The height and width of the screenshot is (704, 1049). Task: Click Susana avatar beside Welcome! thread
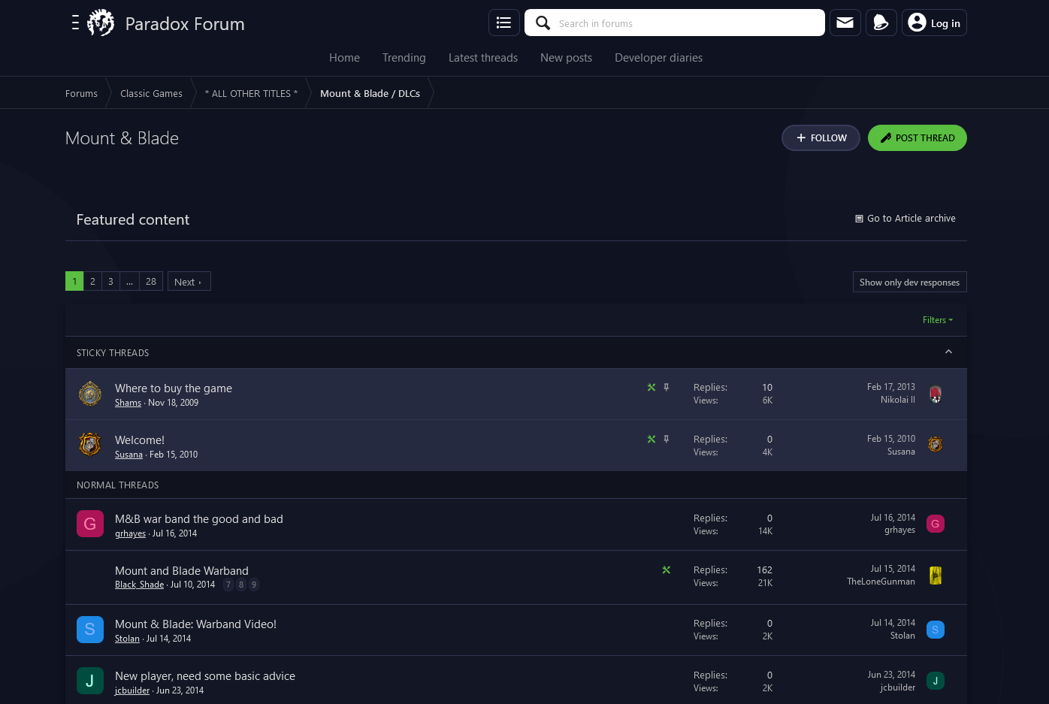90,446
